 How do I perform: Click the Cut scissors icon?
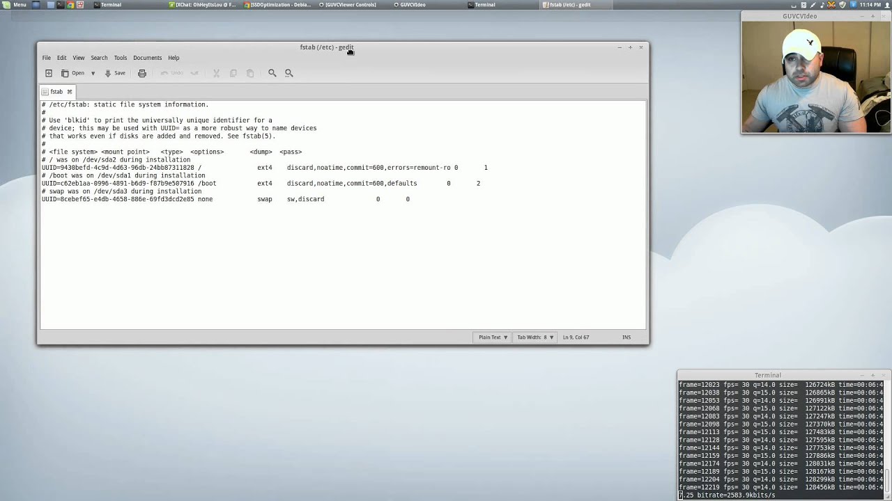[x=216, y=73]
